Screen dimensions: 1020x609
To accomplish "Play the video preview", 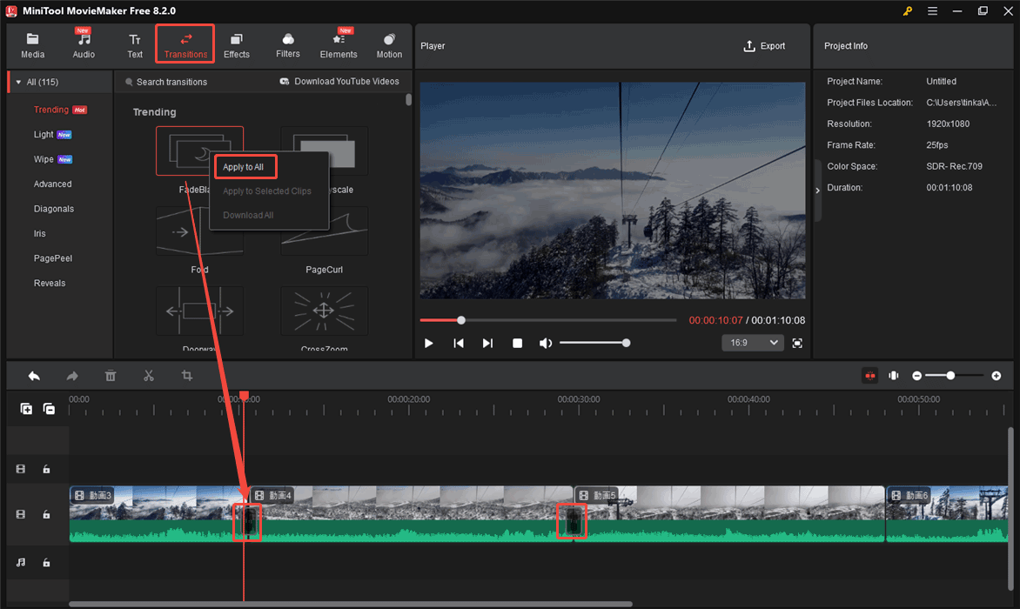I will pos(429,343).
